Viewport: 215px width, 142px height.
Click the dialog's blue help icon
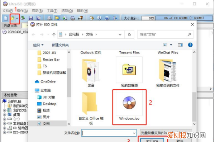[x=190, y=45]
